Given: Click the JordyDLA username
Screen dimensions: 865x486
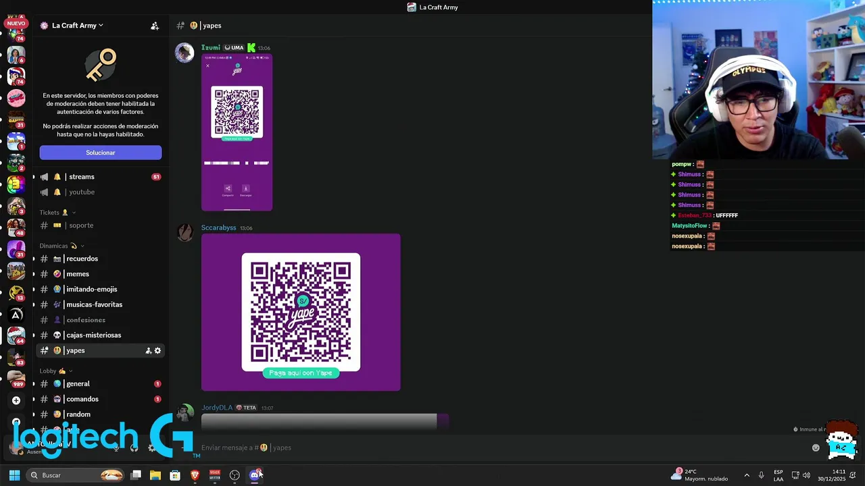Looking at the screenshot, I should pos(217,408).
